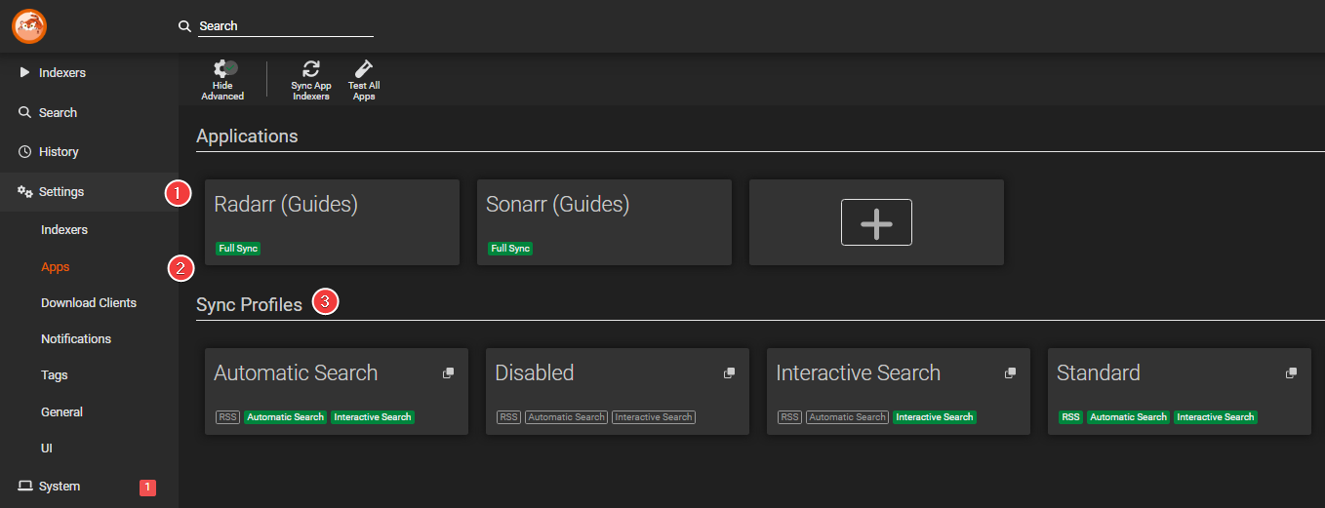Click the Prowlarr logo icon
The width and height of the screenshot is (1325, 508).
(x=29, y=25)
